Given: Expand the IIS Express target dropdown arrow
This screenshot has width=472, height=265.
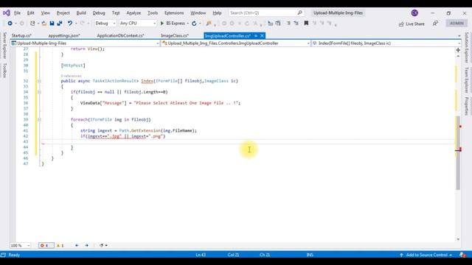Looking at the screenshot, I should pyautogui.click(x=188, y=24).
